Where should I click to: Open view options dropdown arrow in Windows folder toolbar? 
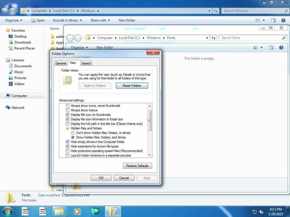point(264,20)
